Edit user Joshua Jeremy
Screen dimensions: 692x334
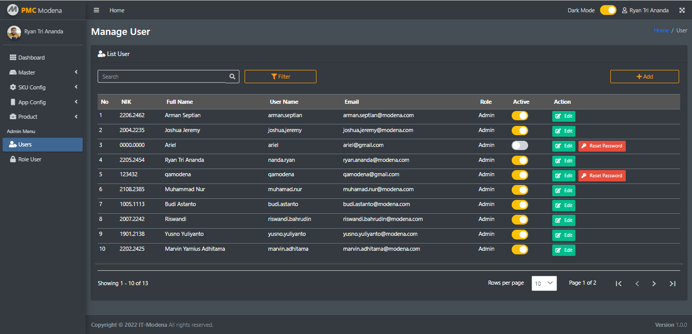[x=564, y=131]
